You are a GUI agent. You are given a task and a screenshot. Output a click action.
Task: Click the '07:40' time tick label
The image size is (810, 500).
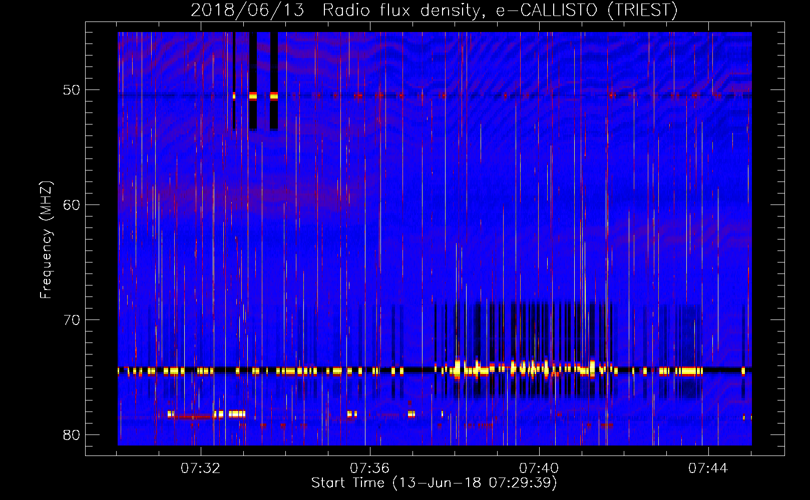(x=539, y=468)
